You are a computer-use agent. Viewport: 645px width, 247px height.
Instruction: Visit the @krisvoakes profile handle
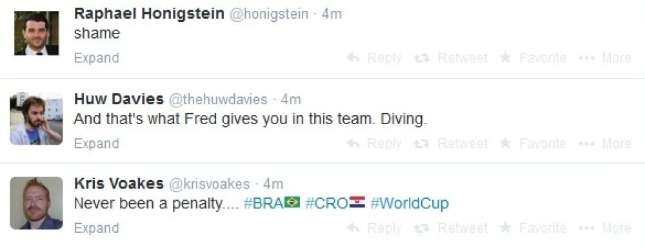click(x=210, y=184)
